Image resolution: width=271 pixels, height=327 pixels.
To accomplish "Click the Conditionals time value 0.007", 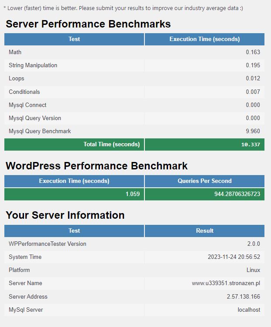I will pyautogui.click(x=253, y=92).
